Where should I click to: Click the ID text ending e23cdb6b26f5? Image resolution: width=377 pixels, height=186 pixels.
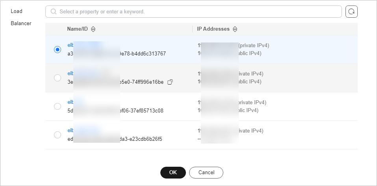pos(115,139)
